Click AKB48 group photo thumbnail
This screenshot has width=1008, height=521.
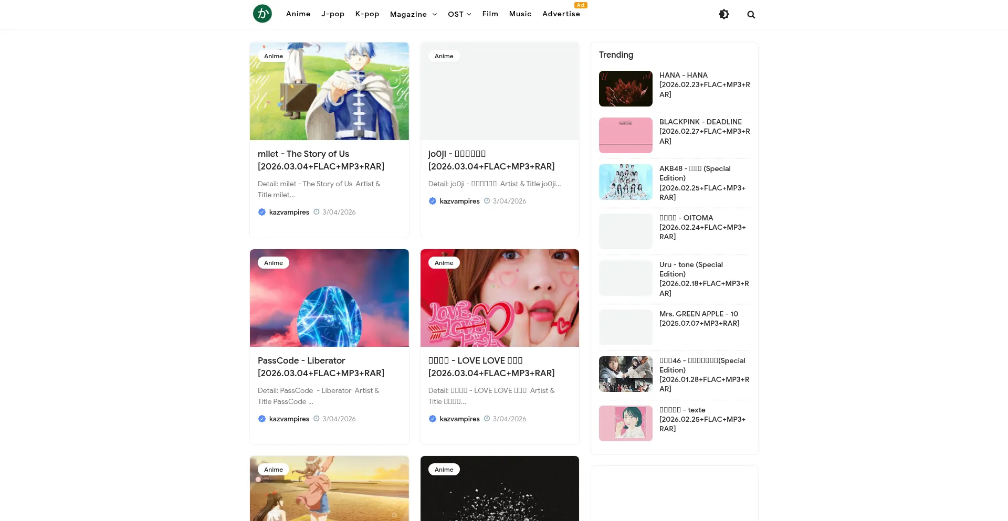point(626,182)
